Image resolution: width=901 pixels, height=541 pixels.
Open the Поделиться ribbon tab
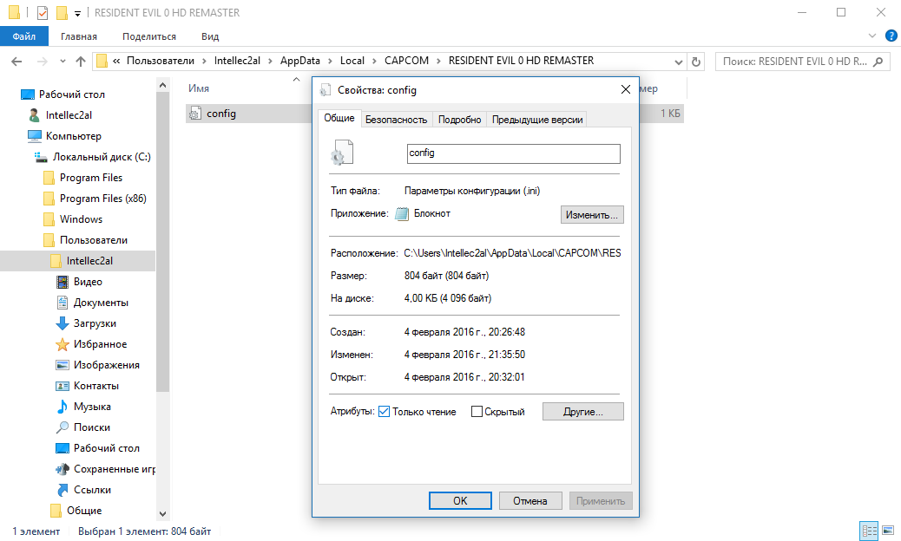148,36
